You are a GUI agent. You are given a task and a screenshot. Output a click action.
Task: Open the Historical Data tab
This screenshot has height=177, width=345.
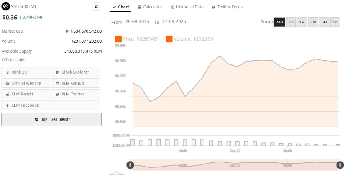point(187,7)
